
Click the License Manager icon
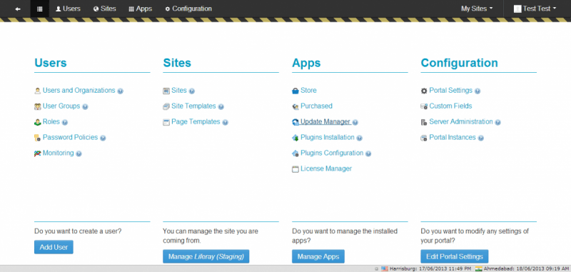coord(295,169)
